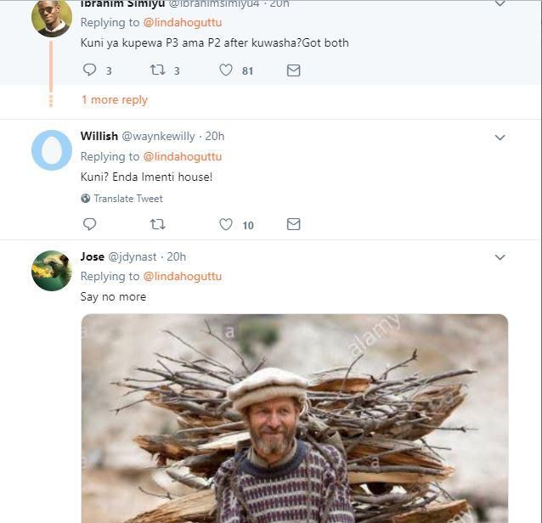This screenshot has height=523, width=542.
Task: Retweet Willish's tweet
Action: point(157,224)
